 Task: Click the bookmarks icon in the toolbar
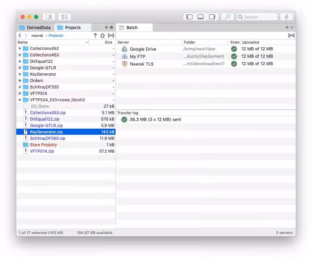pyautogui.click(x=49, y=17)
